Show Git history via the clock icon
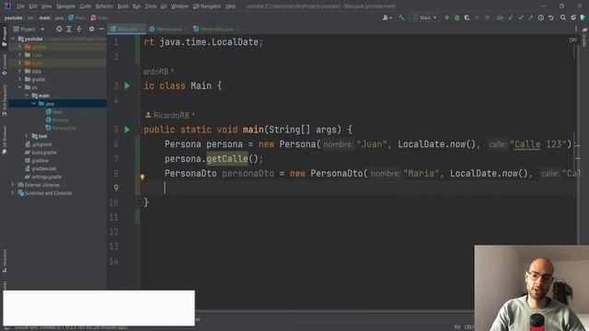The image size is (589, 331). tap(540, 17)
